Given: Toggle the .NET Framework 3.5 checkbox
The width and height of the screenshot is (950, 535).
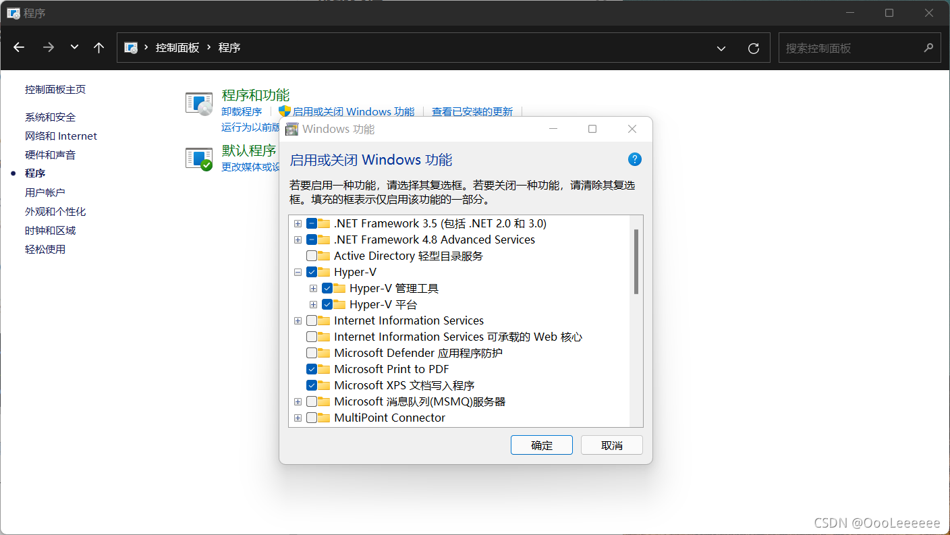Looking at the screenshot, I should point(312,223).
